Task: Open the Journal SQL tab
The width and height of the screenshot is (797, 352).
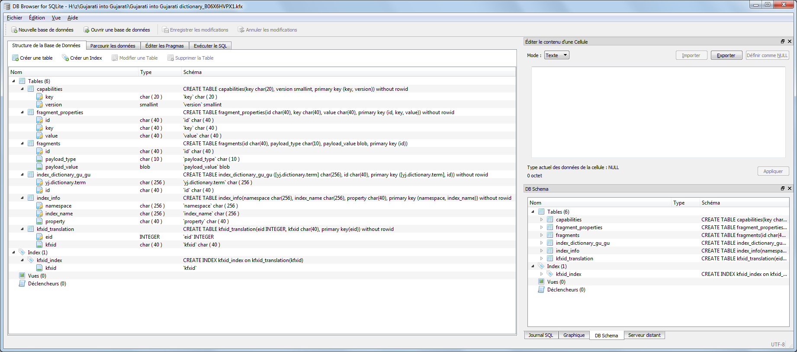Action: pos(541,335)
